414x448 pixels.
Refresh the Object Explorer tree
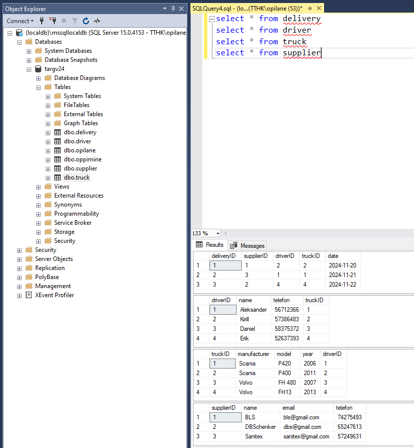tap(86, 21)
